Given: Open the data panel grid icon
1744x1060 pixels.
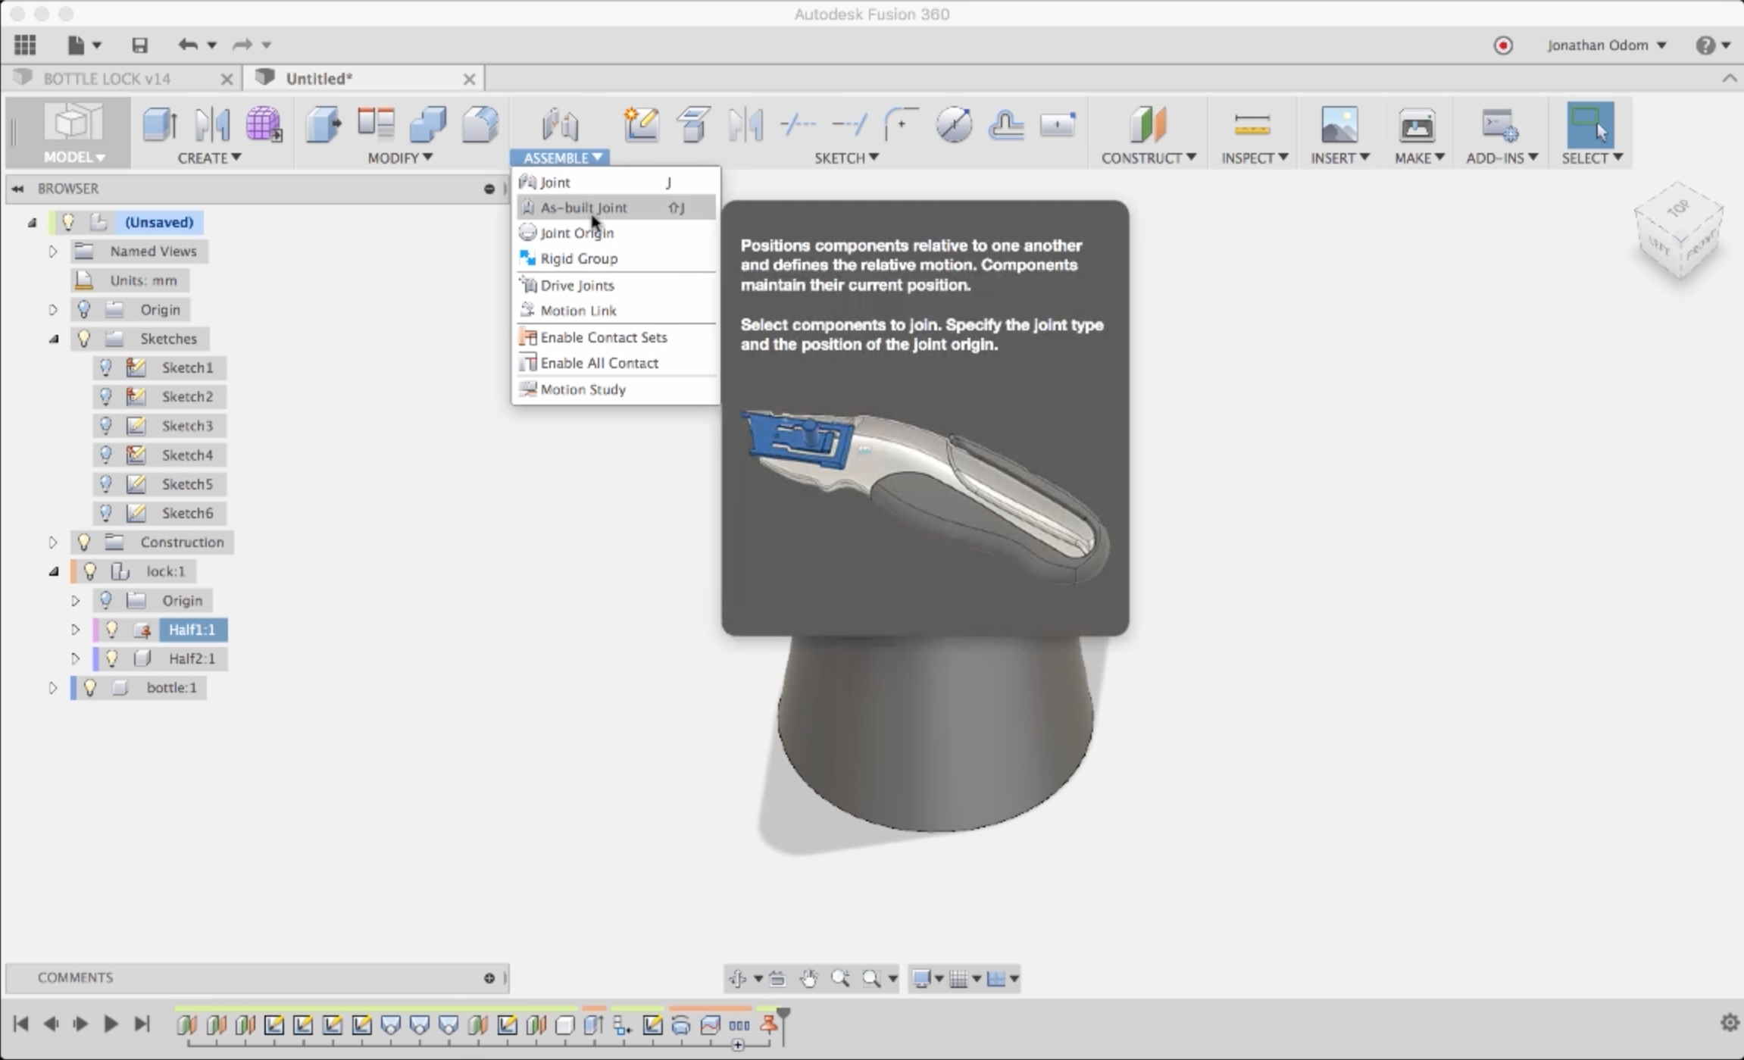Looking at the screenshot, I should pyautogui.click(x=25, y=45).
